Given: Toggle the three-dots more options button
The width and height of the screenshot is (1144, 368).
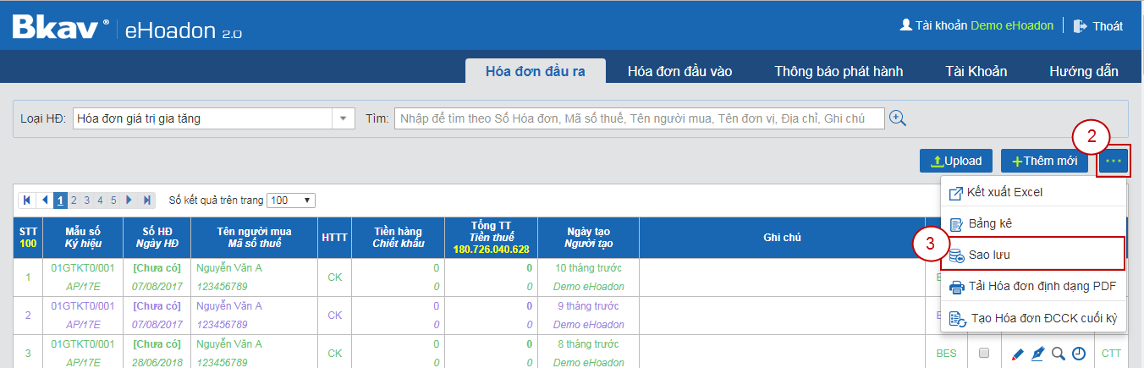Looking at the screenshot, I should click(x=1114, y=161).
